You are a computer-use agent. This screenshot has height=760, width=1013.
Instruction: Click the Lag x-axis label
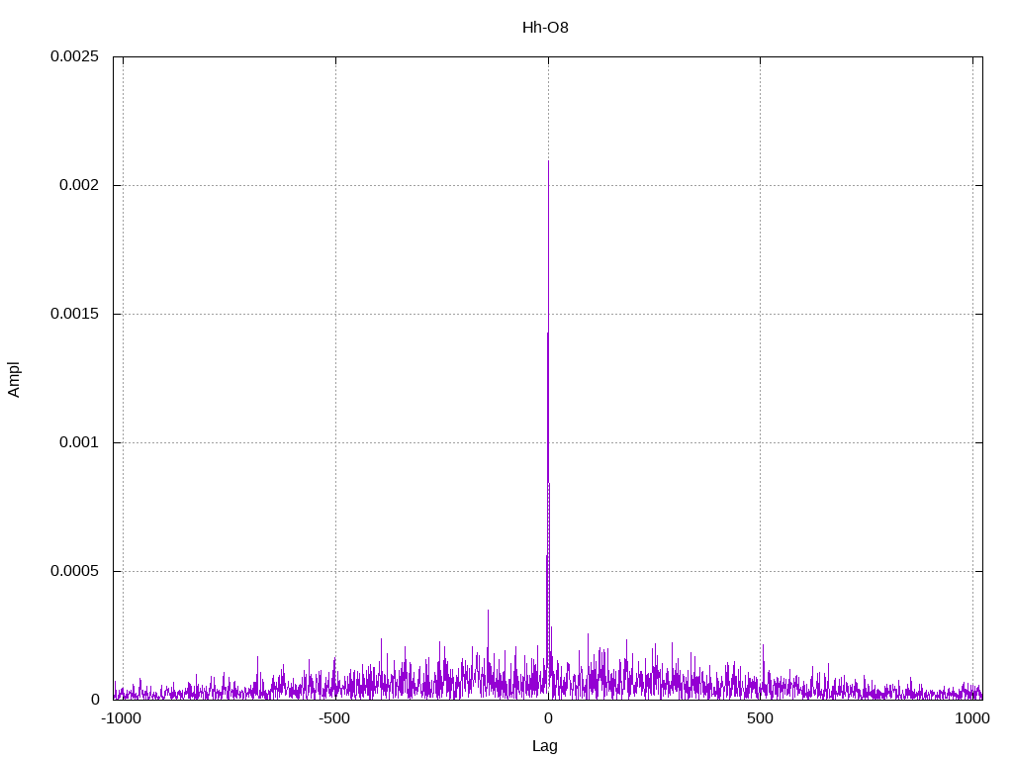point(545,746)
